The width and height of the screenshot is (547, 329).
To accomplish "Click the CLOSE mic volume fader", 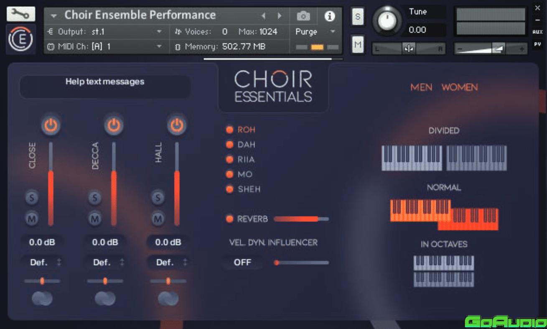I will [x=51, y=184].
